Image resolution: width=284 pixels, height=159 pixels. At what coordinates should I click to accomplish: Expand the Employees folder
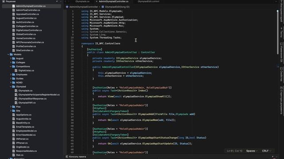pos(11,75)
